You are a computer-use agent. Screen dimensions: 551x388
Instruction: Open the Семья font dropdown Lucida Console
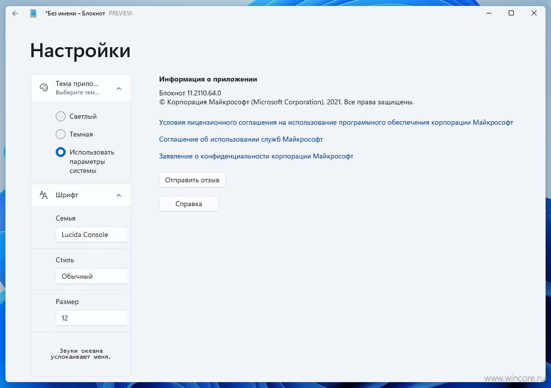click(x=92, y=234)
